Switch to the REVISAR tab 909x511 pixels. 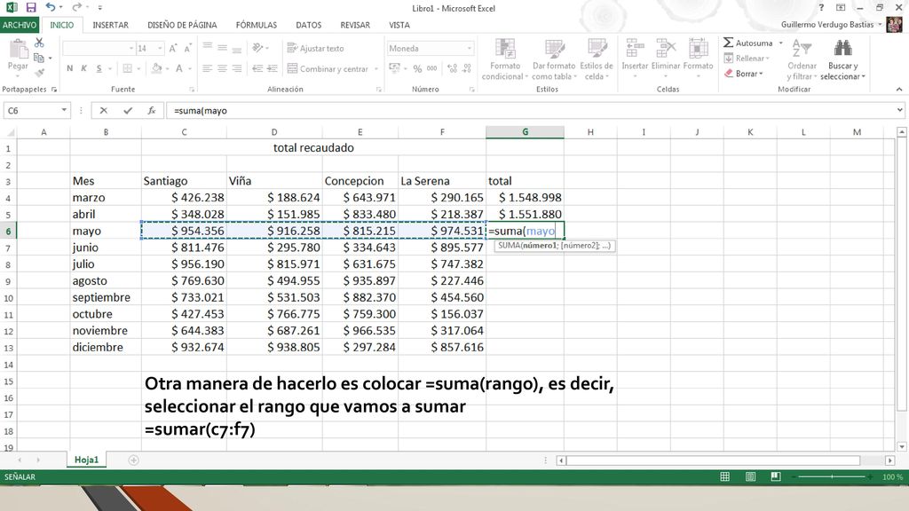click(x=355, y=25)
